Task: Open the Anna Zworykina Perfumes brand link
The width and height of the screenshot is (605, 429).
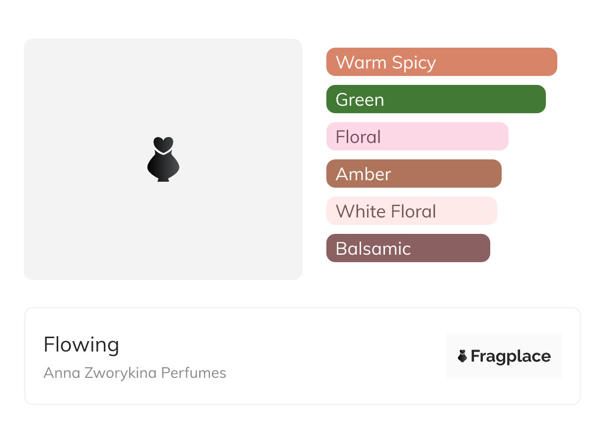Action: (x=135, y=373)
